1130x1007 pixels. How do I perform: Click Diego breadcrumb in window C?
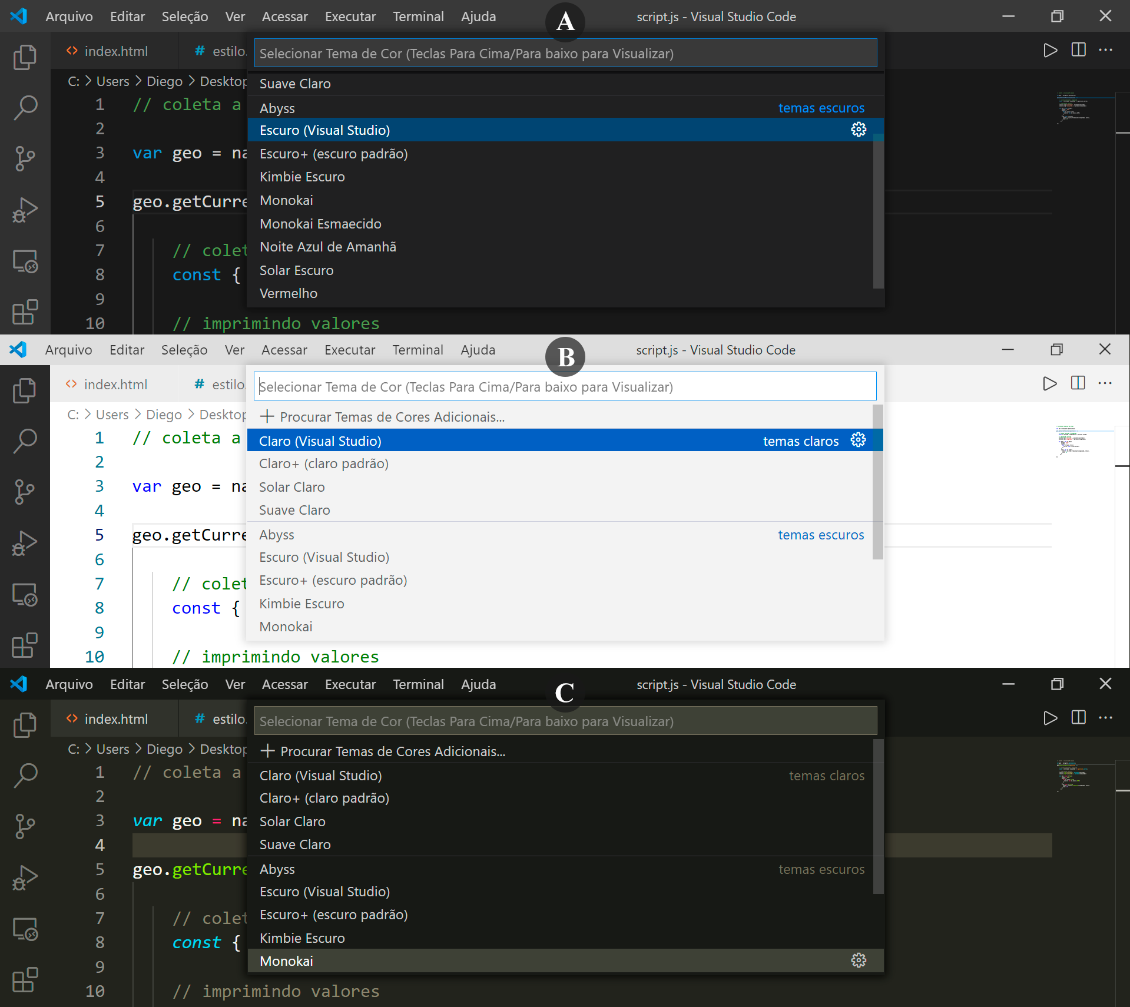pos(164,749)
